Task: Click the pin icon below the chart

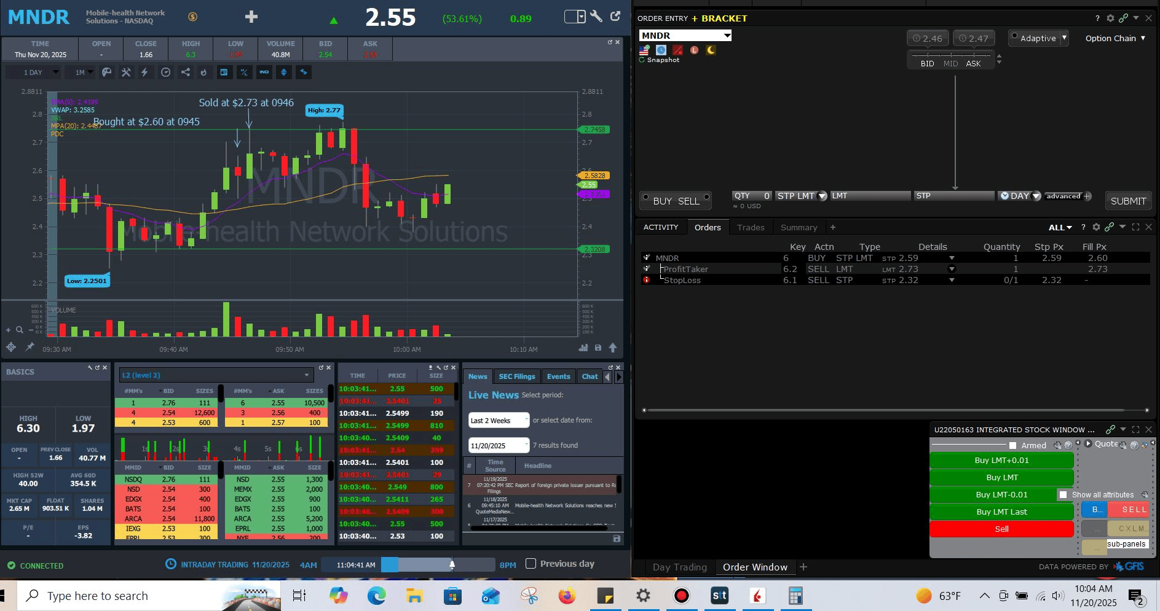Action: [x=30, y=348]
